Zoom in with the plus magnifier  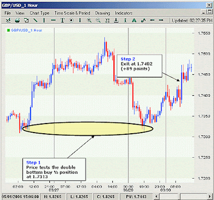coord(89,20)
